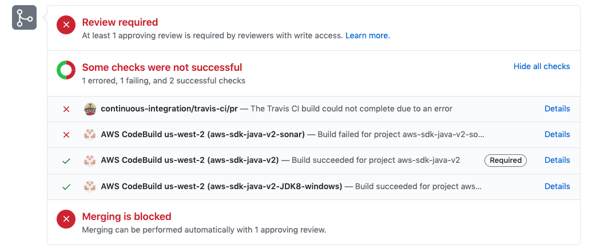The height and width of the screenshot is (252, 592).
Task: Click the Travis CI avatar icon
Action: (90, 109)
